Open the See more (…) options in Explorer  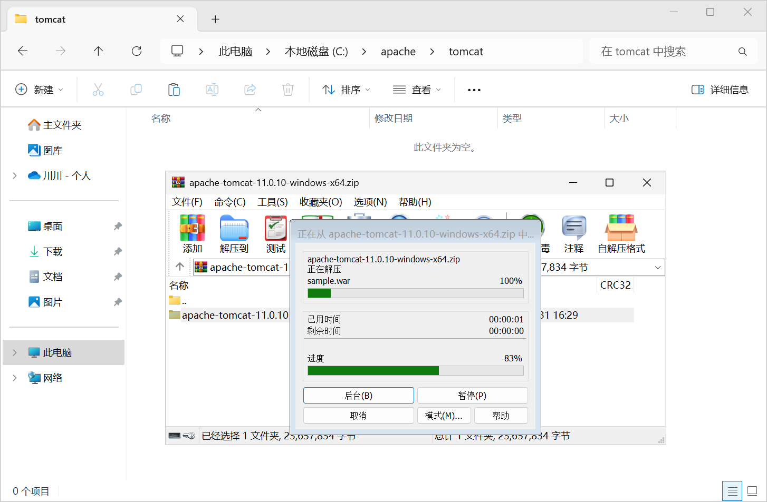(474, 90)
